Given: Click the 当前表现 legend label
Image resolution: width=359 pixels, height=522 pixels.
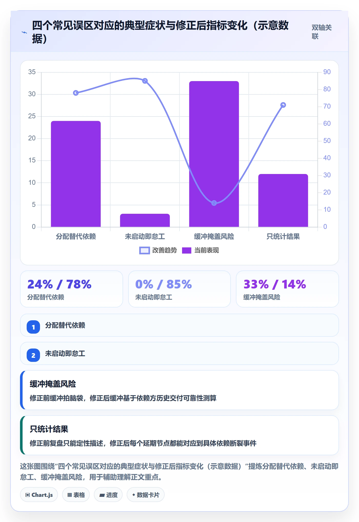Looking at the screenshot, I should coord(206,250).
